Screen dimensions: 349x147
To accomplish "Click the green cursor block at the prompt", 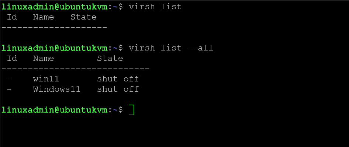I will (131, 110).
